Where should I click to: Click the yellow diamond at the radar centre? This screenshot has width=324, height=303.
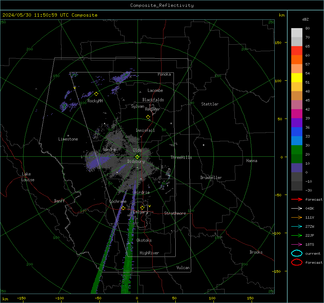pos(137,157)
